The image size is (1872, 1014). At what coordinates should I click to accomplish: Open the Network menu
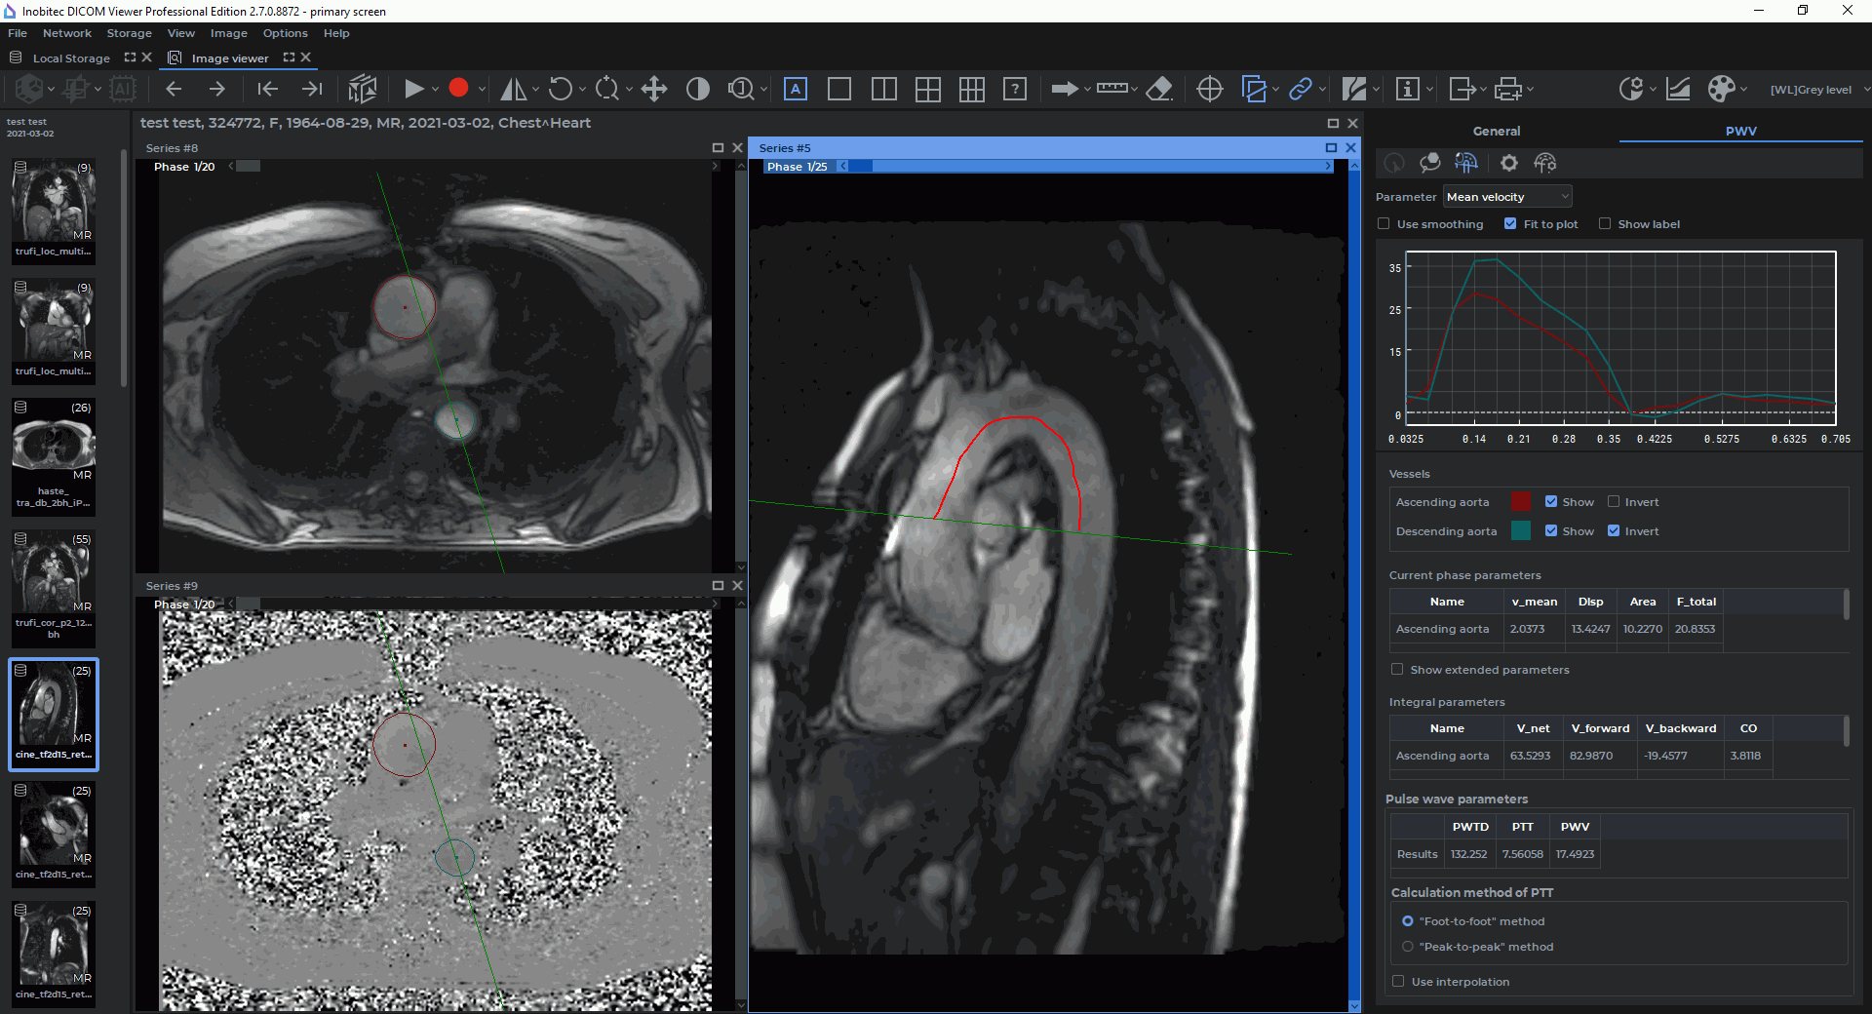point(66,33)
